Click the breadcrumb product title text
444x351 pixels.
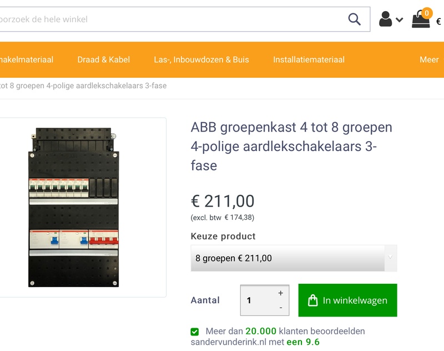83,86
